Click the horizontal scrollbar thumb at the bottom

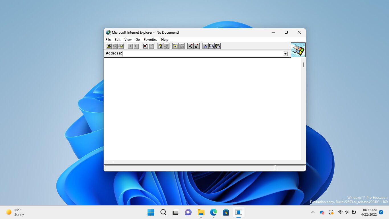point(111,162)
